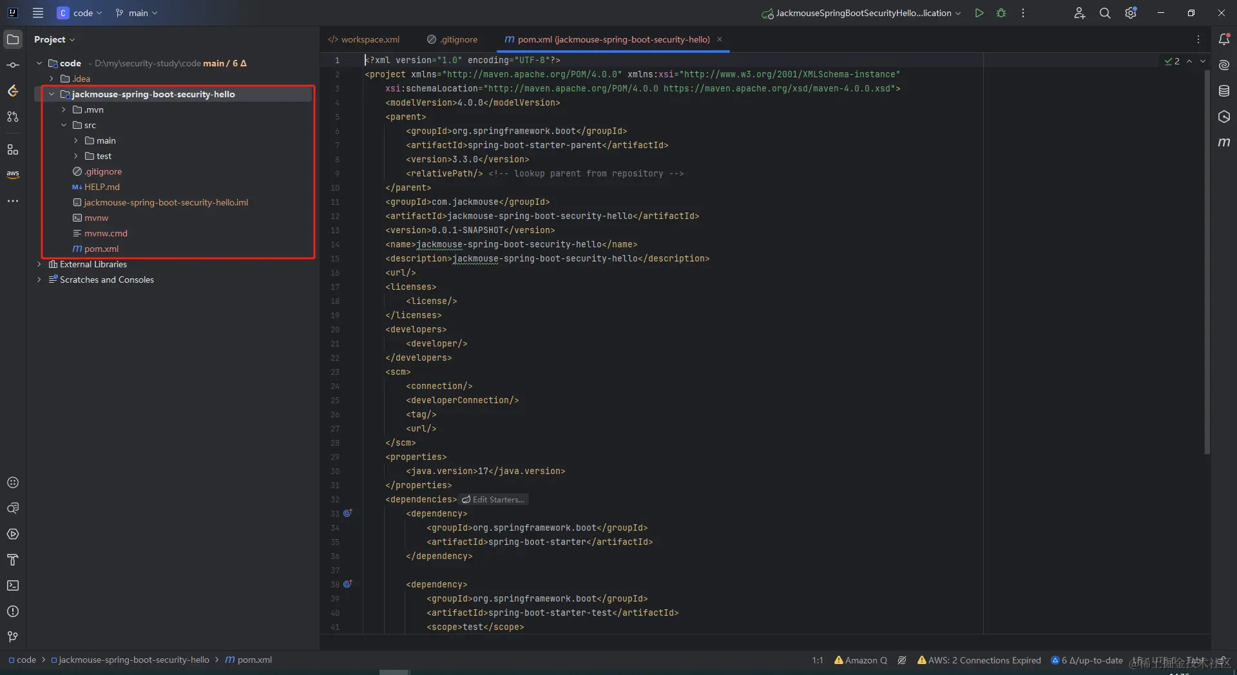The height and width of the screenshot is (675, 1237).
Task: Click the gutter icon on line 33
Action: (x=347, y=513)
